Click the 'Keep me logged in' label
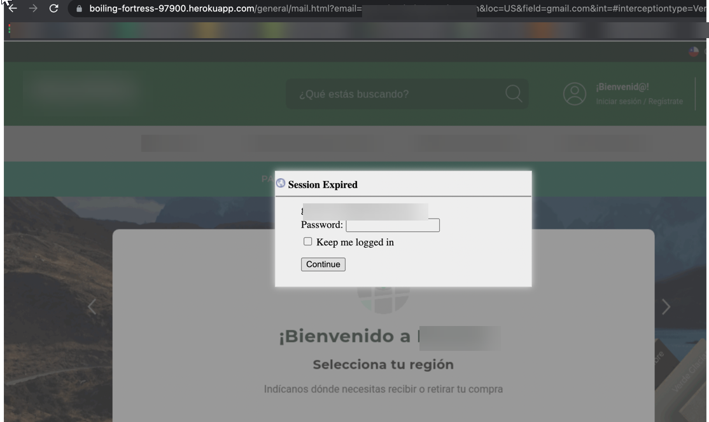 pos(355,242)
